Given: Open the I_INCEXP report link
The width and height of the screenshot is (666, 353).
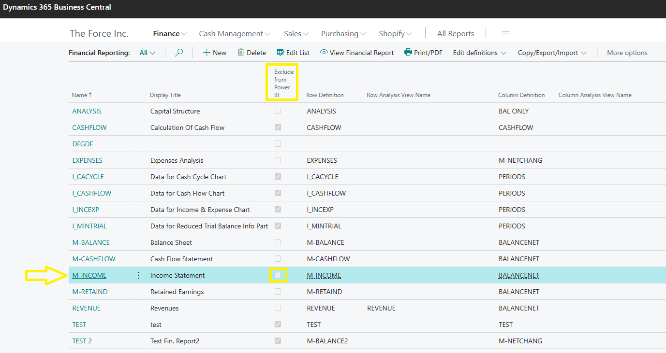Looking at the screenshot, I should 86,210.
